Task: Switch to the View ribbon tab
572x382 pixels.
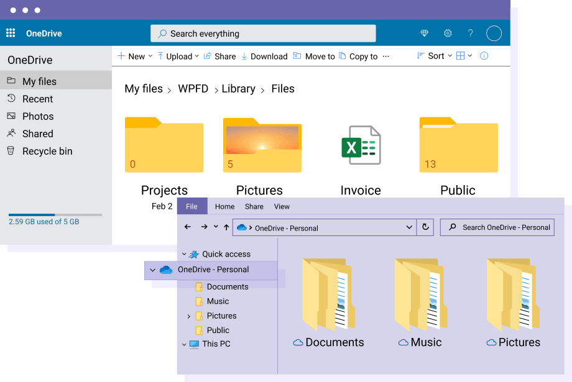Action: coord(282,207)
